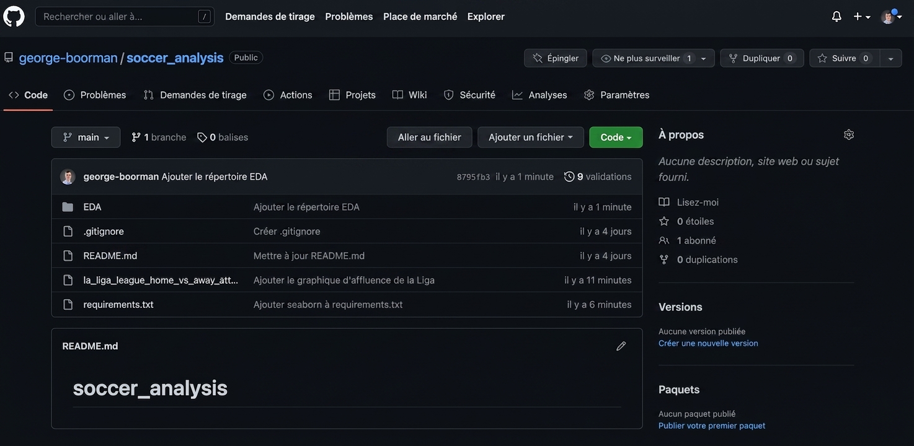Open the requirements.txt file
The height and width of the screenshot is (446, 914).
tap(118, 305)
